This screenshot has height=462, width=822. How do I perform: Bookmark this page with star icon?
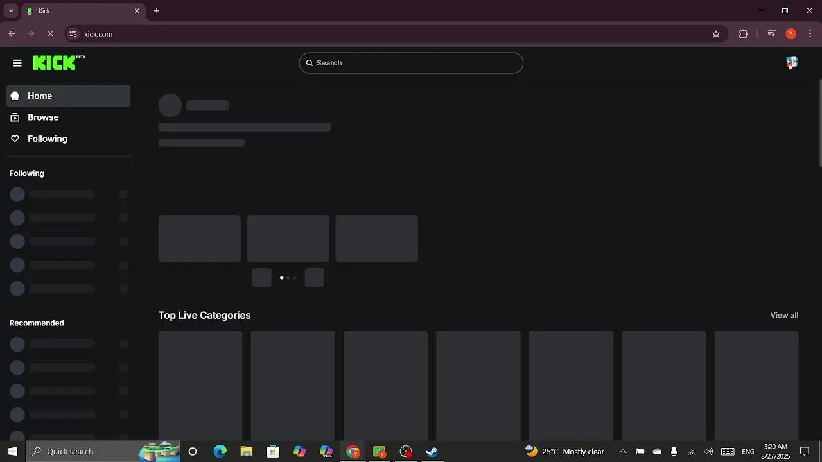(x=716, y=34)
